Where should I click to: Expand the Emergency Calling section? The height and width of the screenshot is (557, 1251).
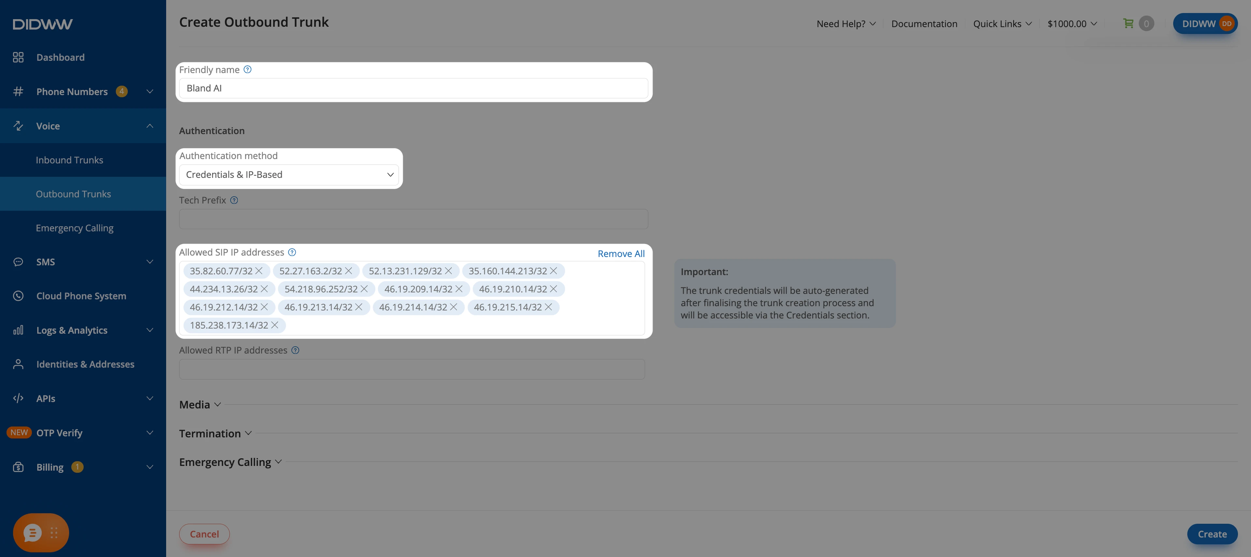click(x=230, y=462)
